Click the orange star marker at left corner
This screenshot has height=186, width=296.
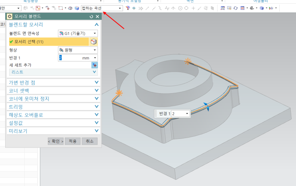click(x=119, y=93)
